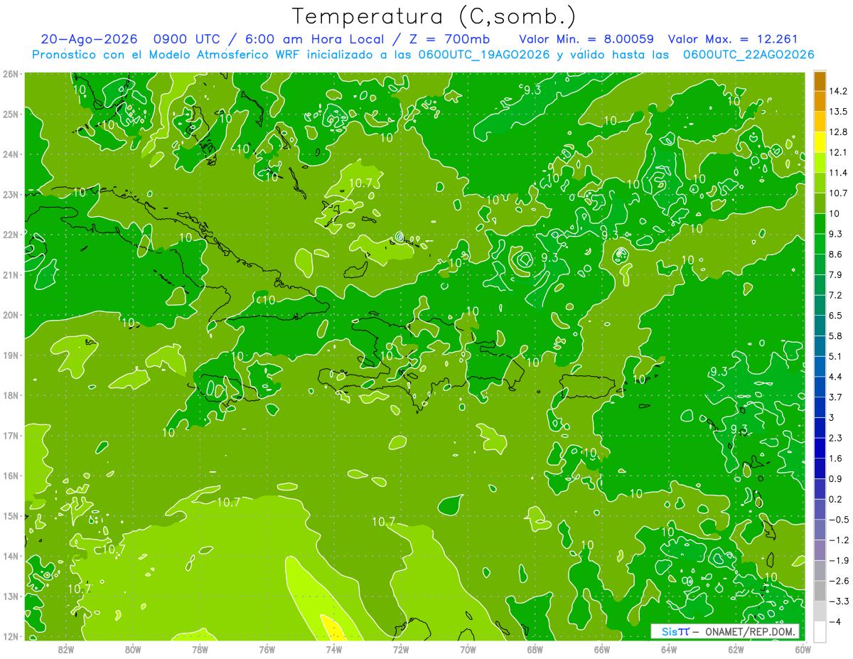Select the grey swatch between -3.3 and -2.6

(820, 591)
